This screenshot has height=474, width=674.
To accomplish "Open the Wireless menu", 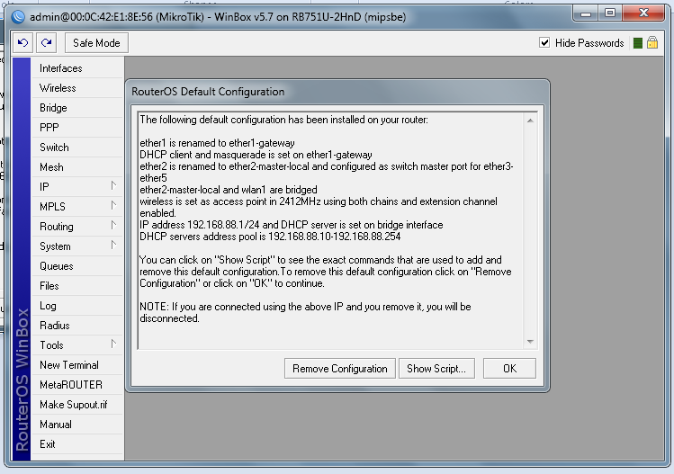I will [x=77, y=88].
